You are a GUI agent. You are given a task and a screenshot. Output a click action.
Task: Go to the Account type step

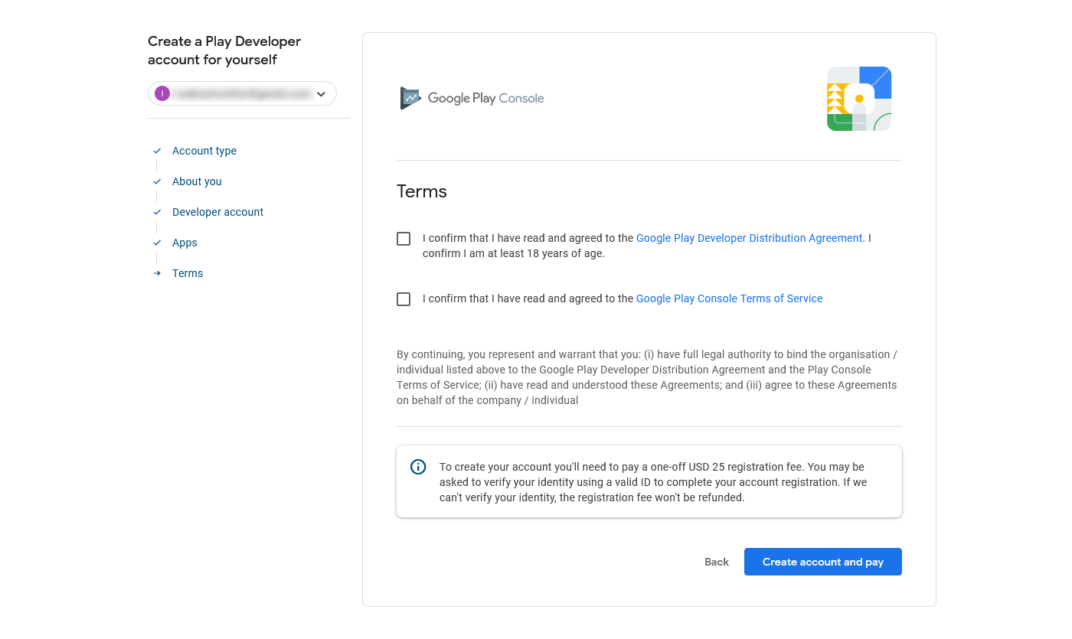pos(204,151)
